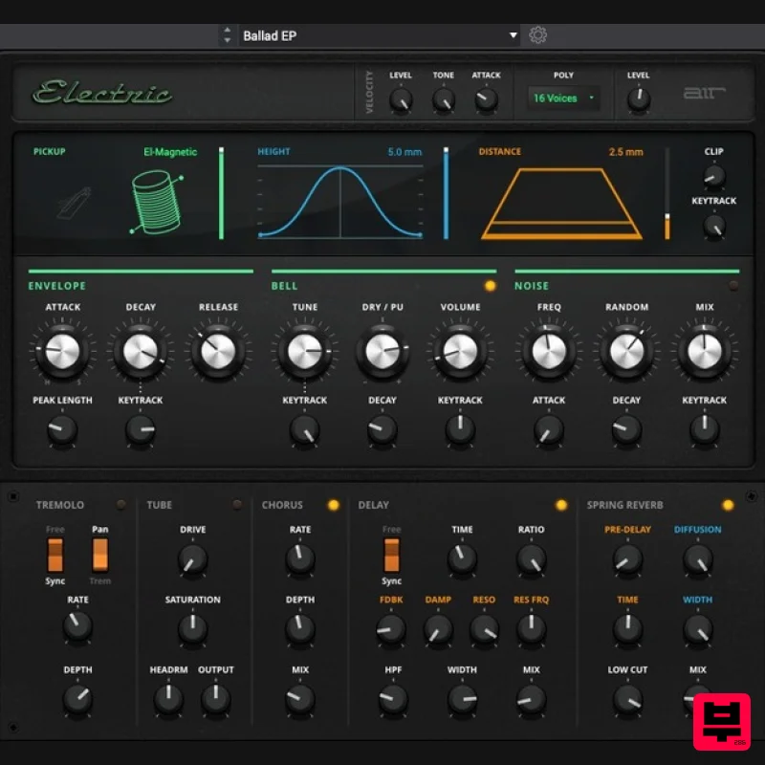Click the Delay Damp knob
Viewport: 765px width, 765px height.
(438, 628)
